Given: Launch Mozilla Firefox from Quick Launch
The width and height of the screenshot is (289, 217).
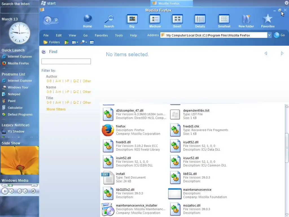Looking at the screenshot, I should click(x=16, y=63).
